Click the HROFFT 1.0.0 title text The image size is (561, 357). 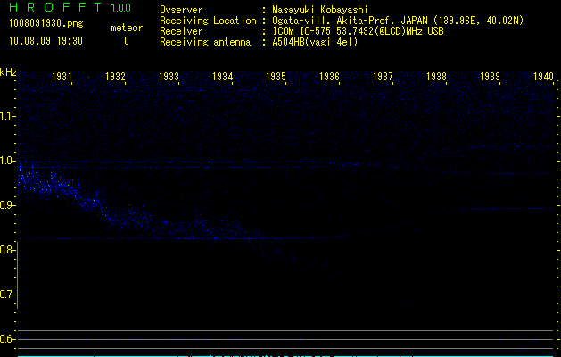click(x=70, y=7)
